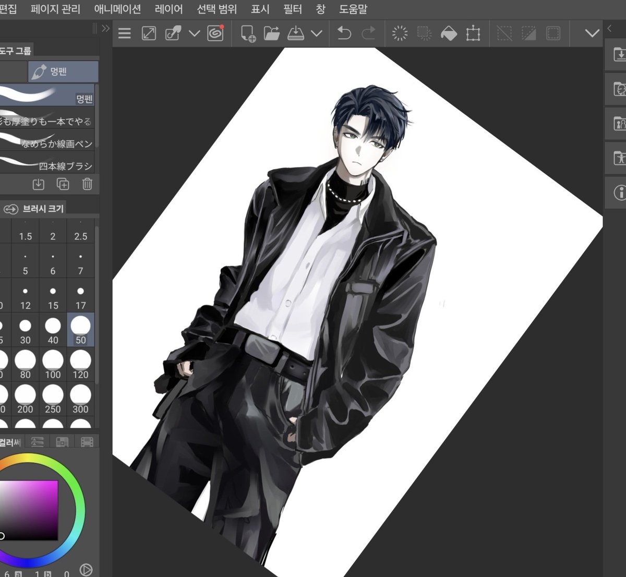Click the import sub tool icon
Screen dimensions: 626x577
coord(38,184)
